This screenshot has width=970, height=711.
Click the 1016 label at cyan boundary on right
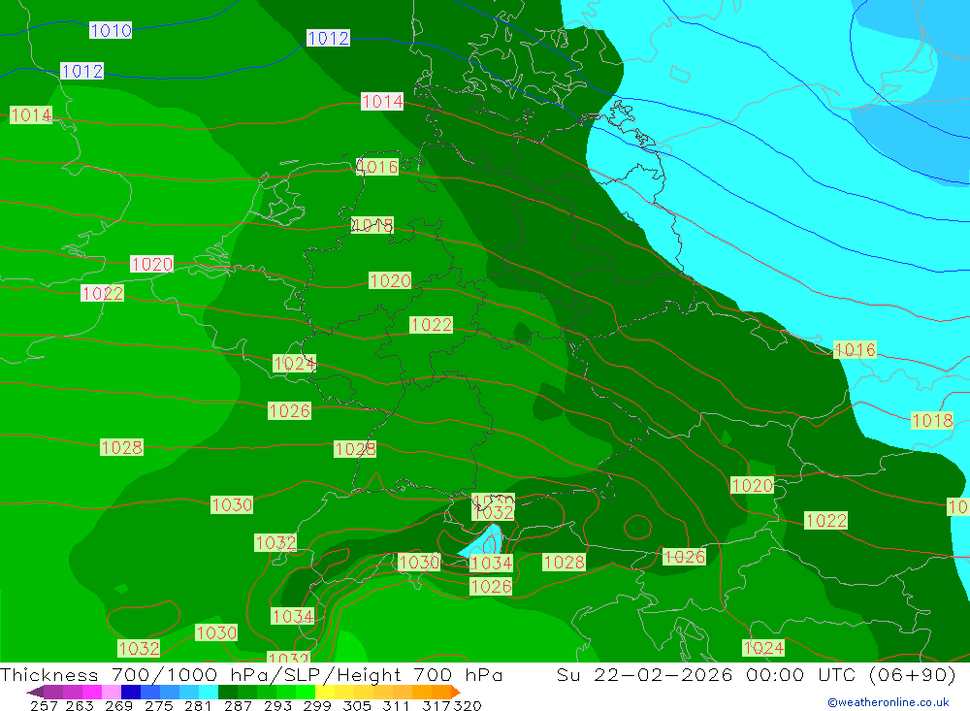point(855,350)
